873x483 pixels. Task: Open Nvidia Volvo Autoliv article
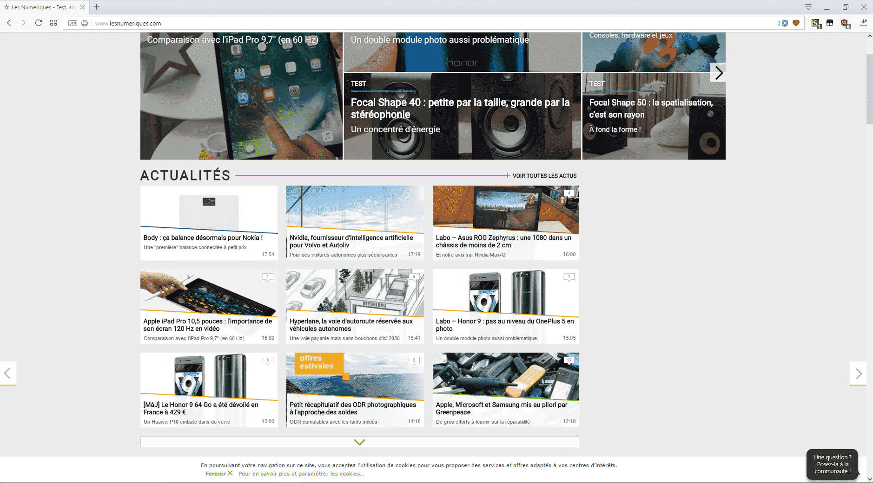pos(355,223)
